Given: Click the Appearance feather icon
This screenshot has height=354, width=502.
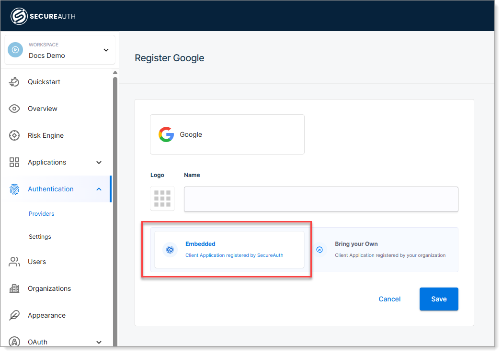Looking at the screenshot, I should coord(14,315).
